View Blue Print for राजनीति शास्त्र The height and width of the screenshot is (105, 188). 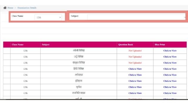point(170,93)
